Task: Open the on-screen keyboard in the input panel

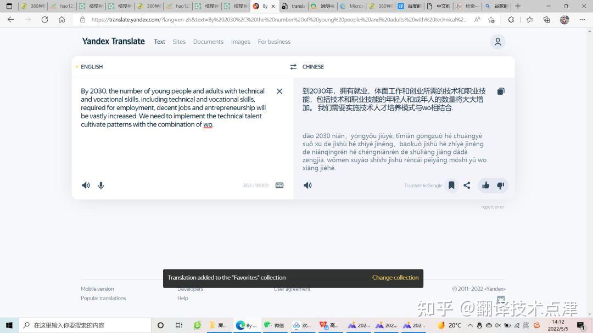Action: pos(279,185)
